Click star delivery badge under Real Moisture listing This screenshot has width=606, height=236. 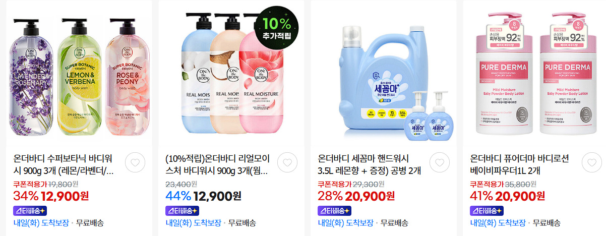click(182, 210)
